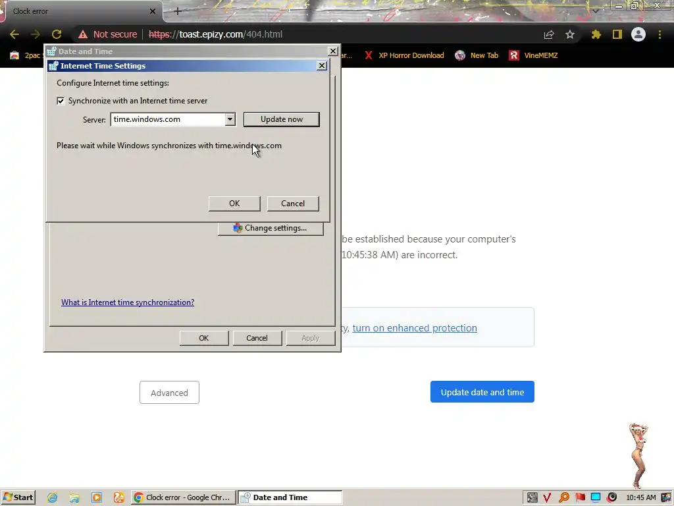Click the first gray tray icon
This screenshot has width=674, height=506.
[532, 498]
